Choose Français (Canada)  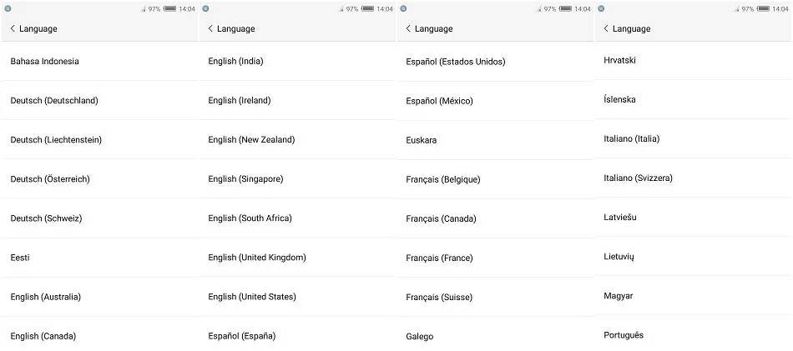pyautogui.click(x=441, y=218)
